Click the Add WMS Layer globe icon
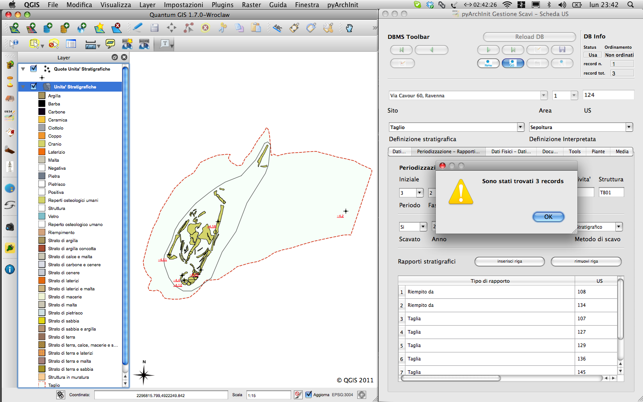This screenshot has height=402, width=643. (x=82, y=28)
